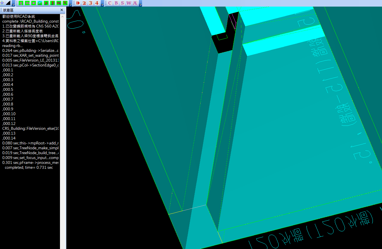This screenshot has height=249, width=382.
Task: Toggle the red number 4 button
Action: click(x=97, y=3)
